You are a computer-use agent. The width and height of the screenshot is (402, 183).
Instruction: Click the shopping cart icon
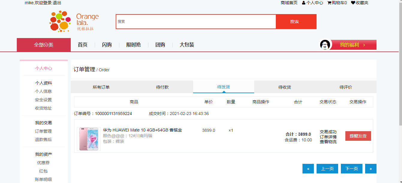tap(329, 3)
